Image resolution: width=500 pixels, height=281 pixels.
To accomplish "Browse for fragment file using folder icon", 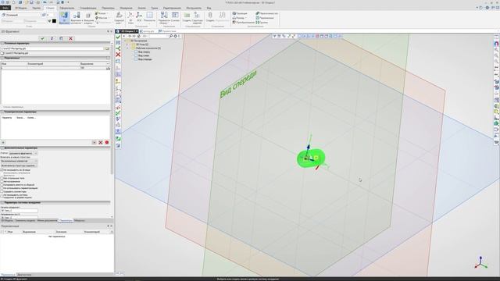I will point(107,48).
